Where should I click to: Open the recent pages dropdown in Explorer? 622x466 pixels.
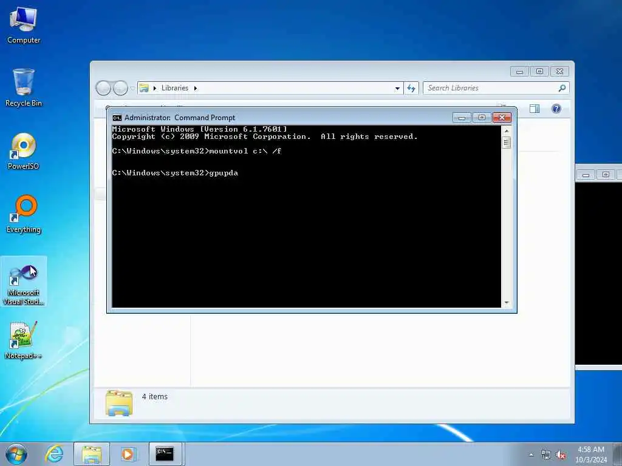click(132, 88)
